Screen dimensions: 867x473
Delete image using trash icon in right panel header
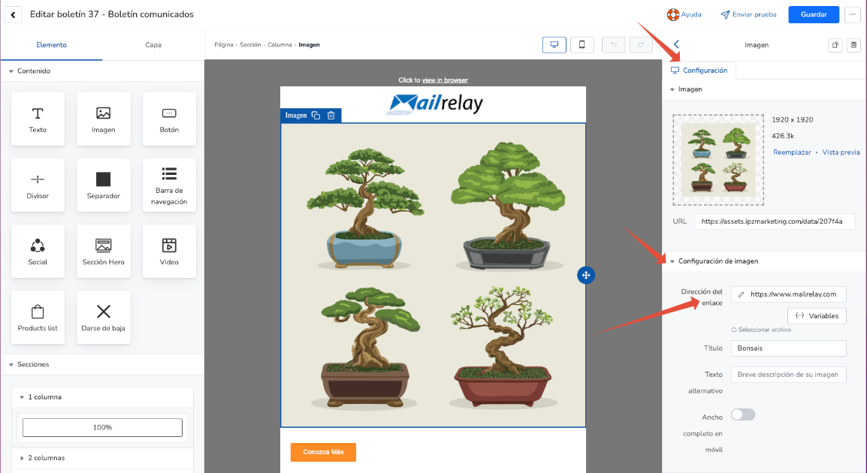point(853,45)
